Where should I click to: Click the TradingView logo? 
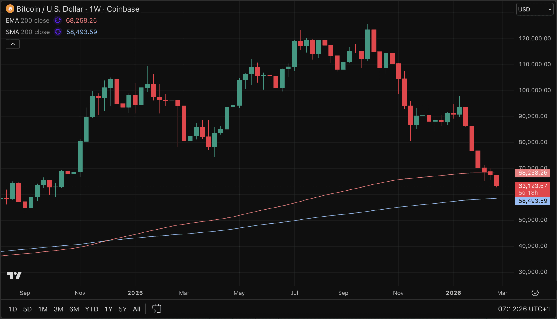(x=14, y=275)
